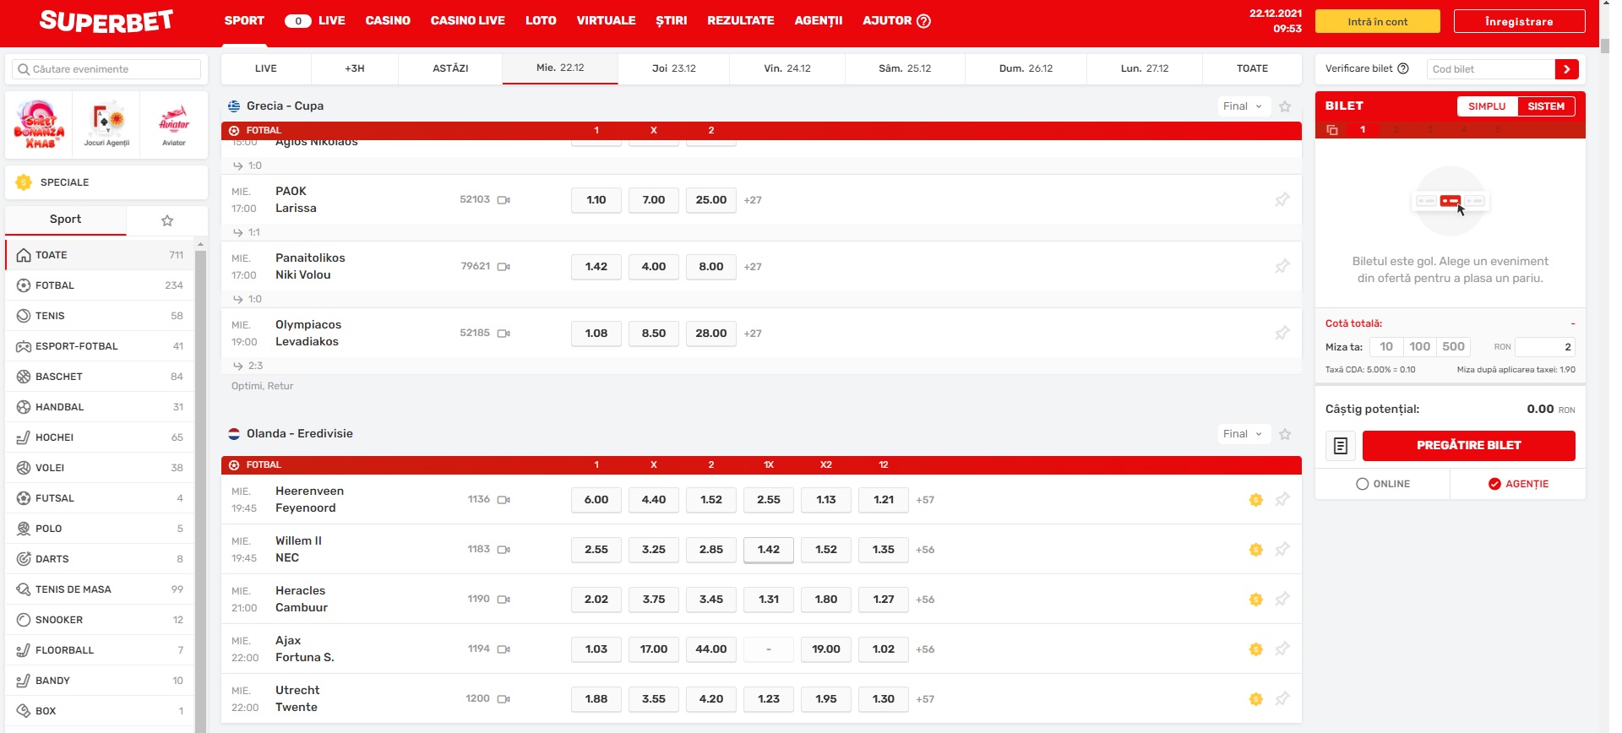Favorite the Olanda - Eredivisie league star
The width and height of the screenshot is (1622, 733).
pos(1285,434)
